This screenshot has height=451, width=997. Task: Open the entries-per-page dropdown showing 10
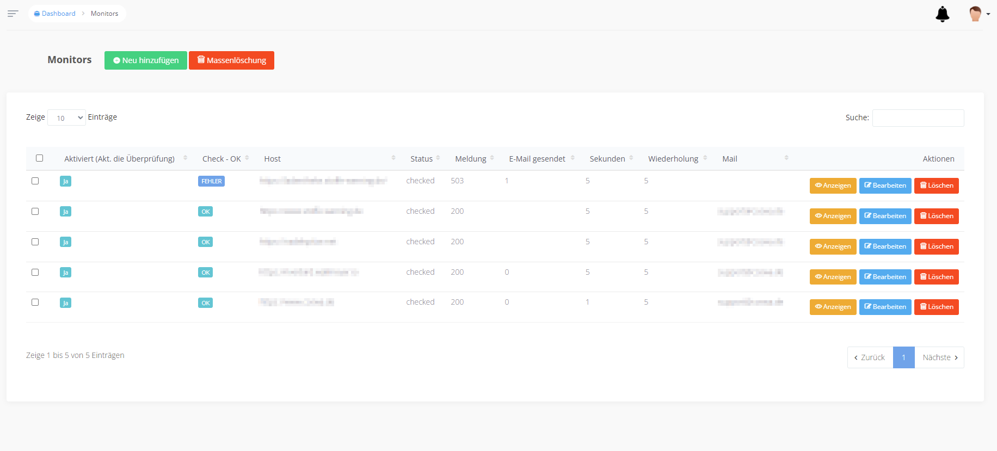[66, 118]
